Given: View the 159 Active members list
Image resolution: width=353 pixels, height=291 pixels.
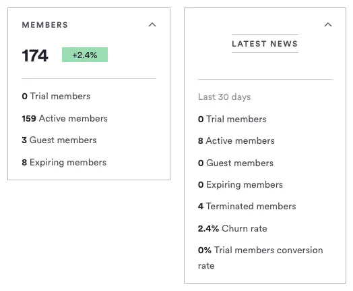Looking at the screenshot, I should click(x=65, y=118).
